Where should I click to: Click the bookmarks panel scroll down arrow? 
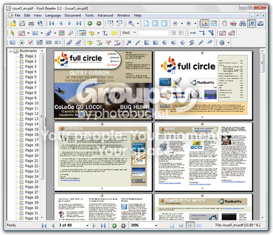42,218
